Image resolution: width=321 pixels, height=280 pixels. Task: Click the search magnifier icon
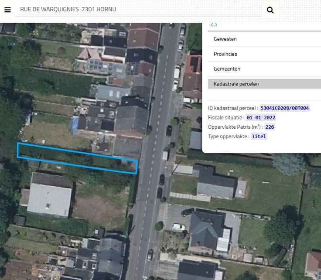coord(270,10)
